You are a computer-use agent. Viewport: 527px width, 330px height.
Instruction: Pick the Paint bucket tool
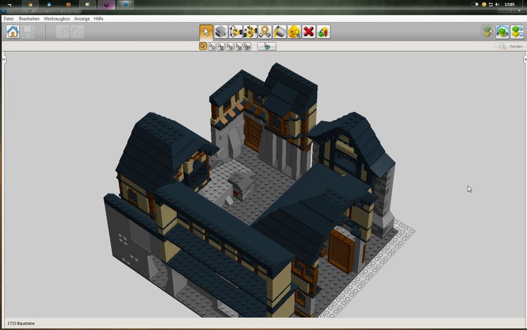[x=279, y=32]
